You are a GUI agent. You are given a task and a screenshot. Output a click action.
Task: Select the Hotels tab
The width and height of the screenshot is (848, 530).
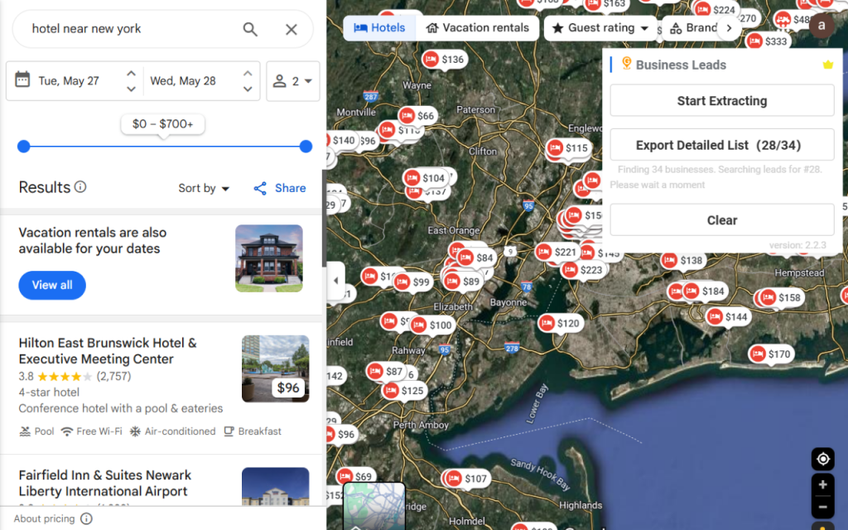point(380,27)
